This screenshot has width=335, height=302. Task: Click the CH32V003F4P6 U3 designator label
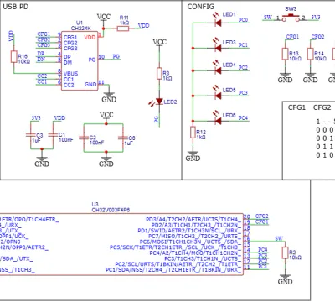[111, 210]
